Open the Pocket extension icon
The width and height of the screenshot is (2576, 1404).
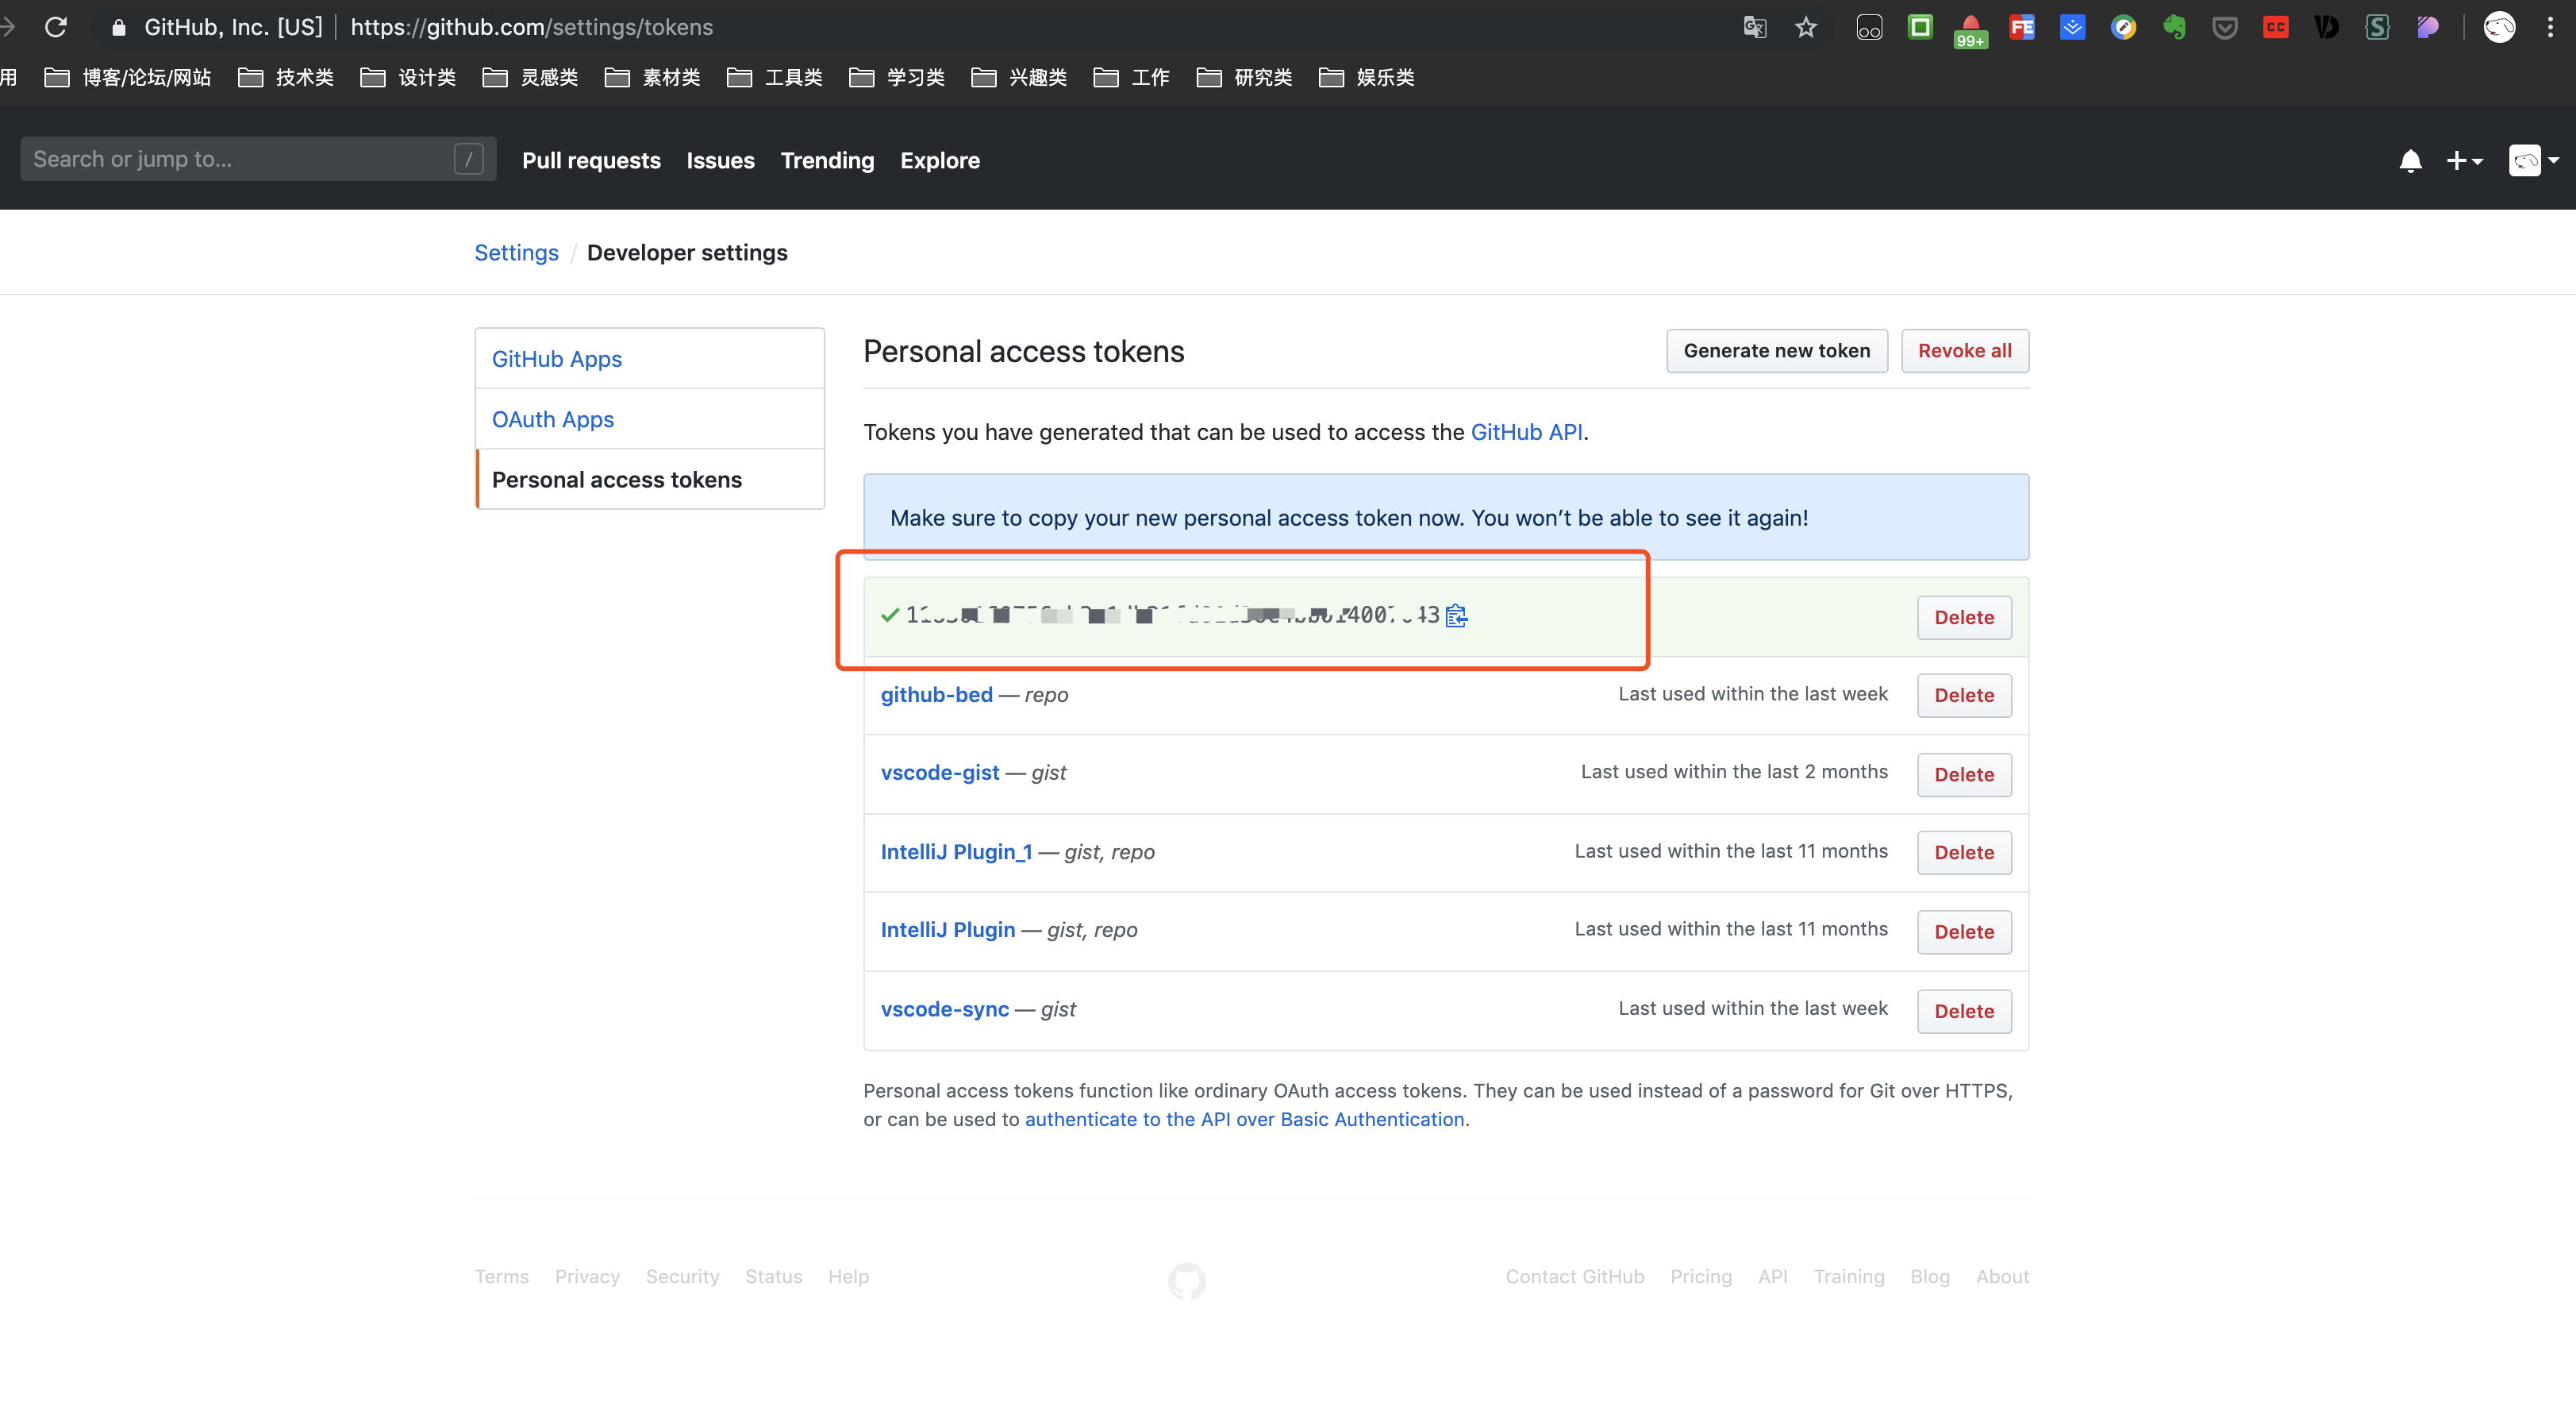2225,27
